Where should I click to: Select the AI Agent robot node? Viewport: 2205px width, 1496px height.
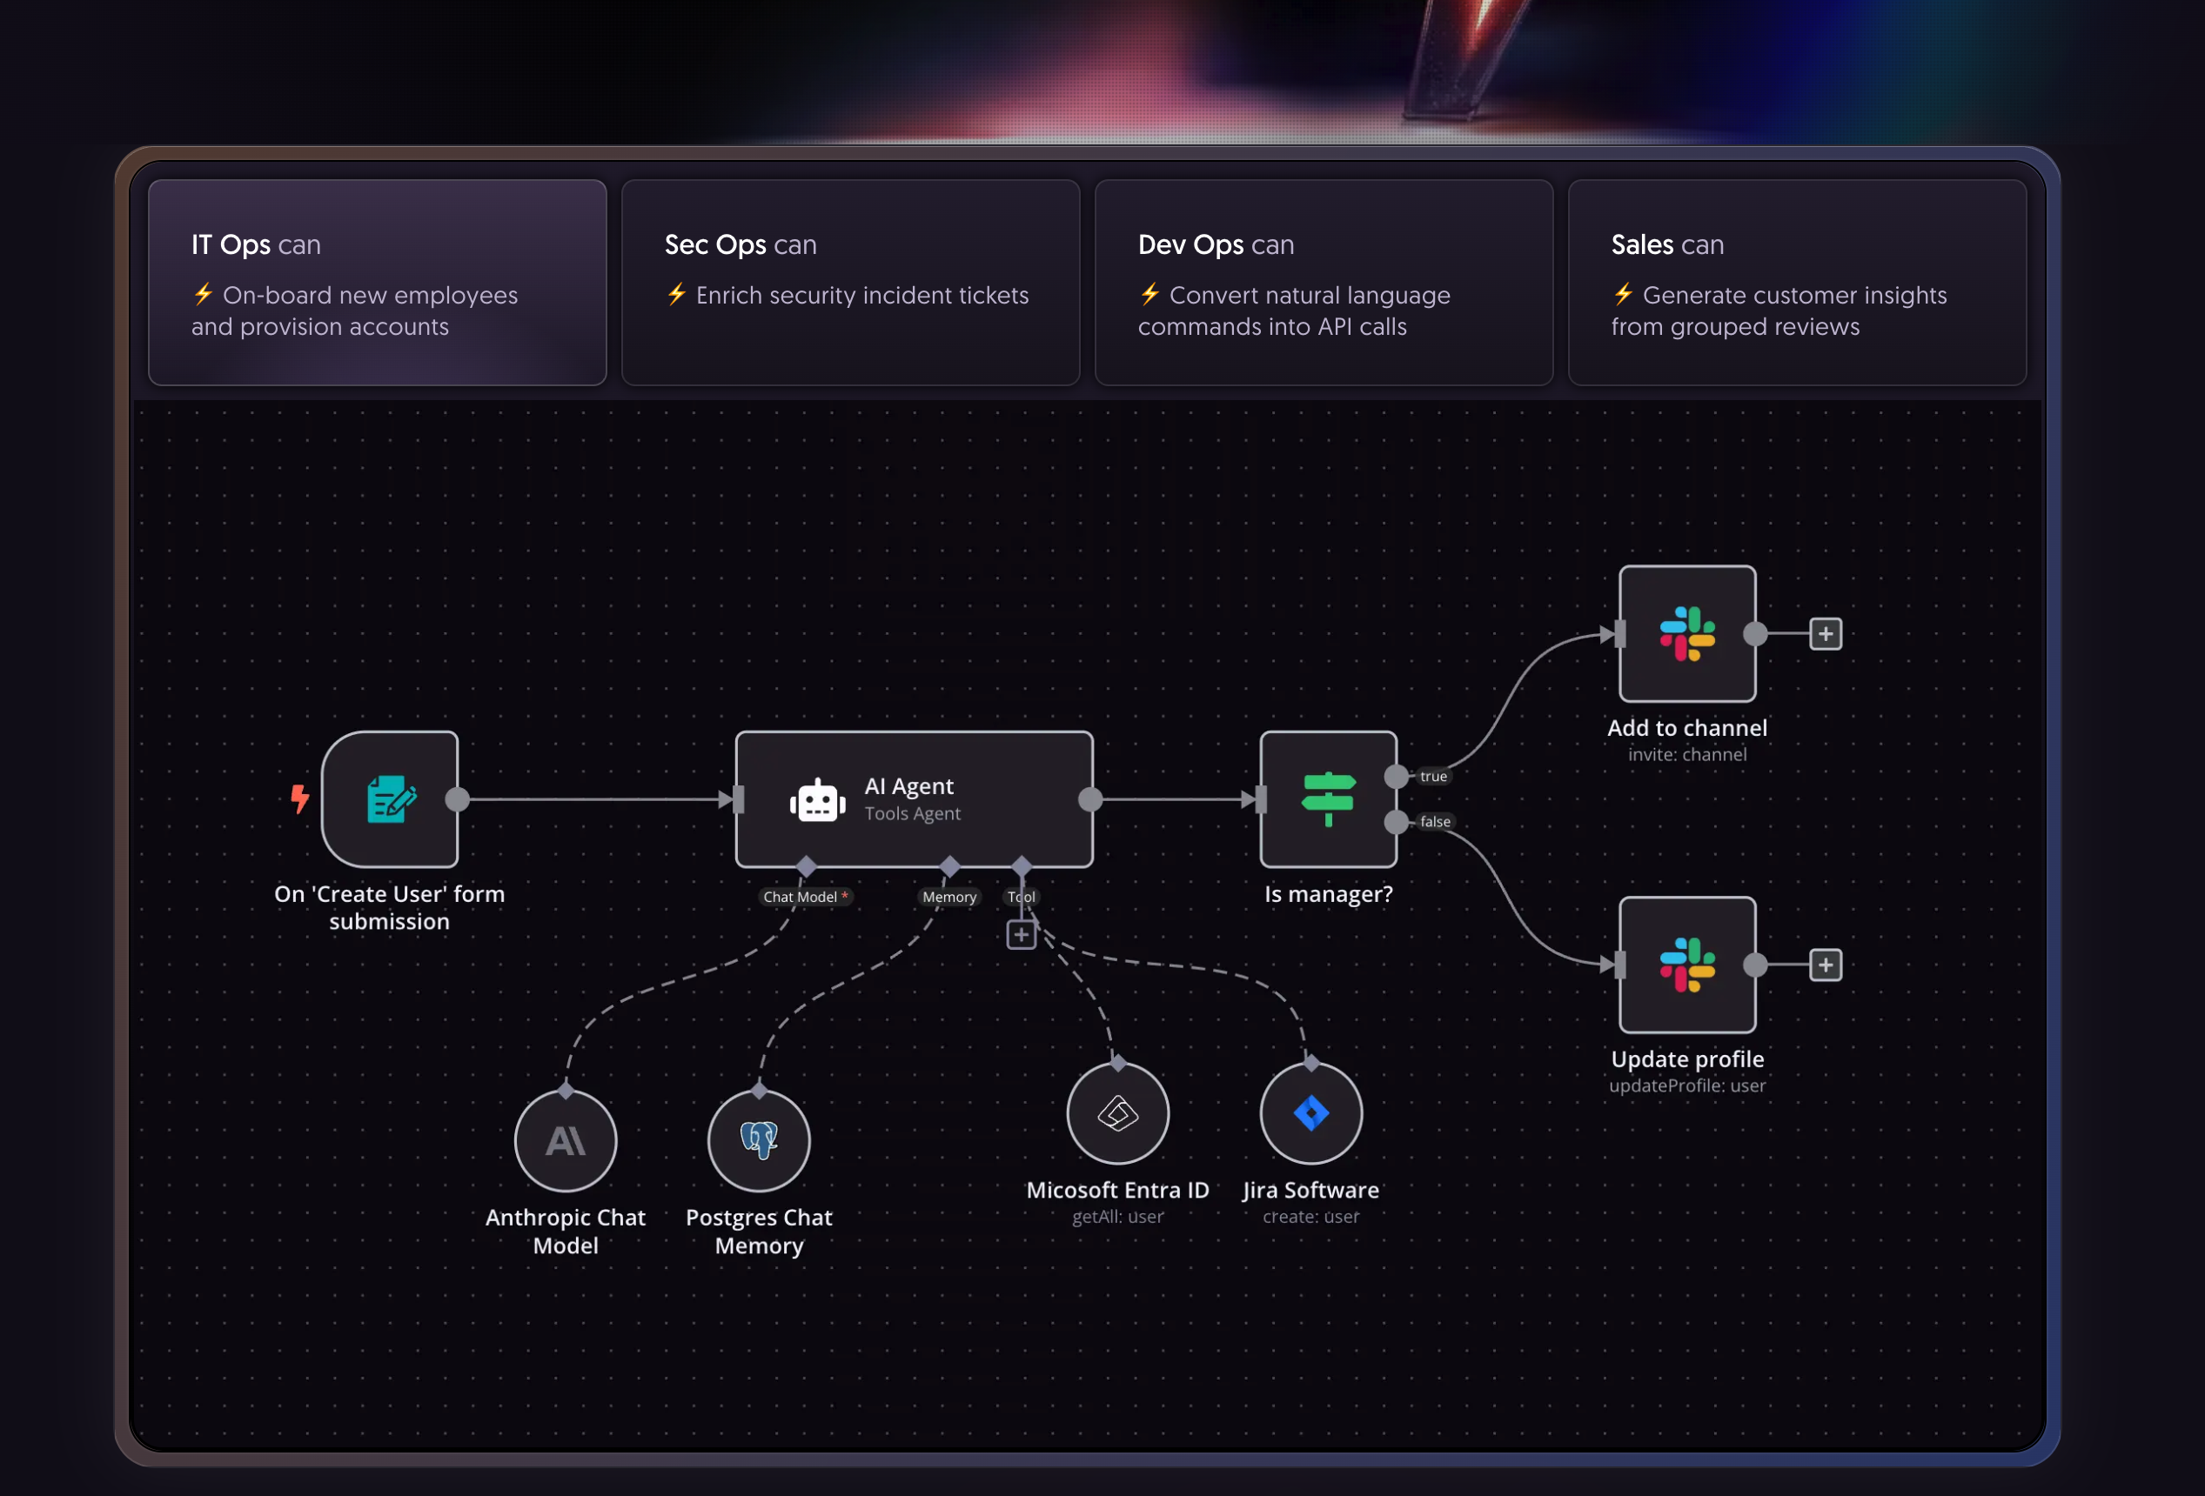click(x=913, y=798)
